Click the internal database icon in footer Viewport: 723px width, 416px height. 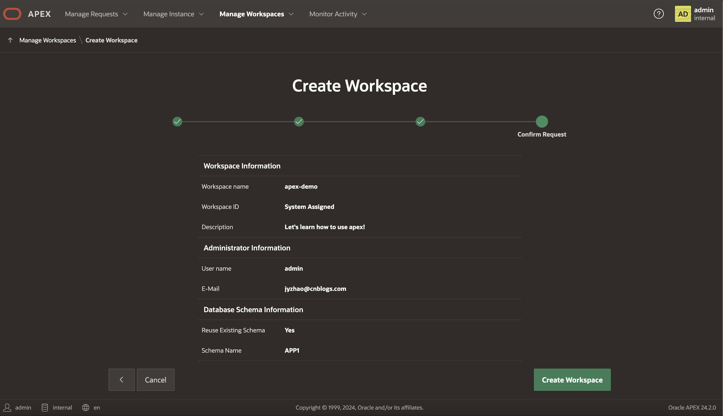click(x=45, y=407)
